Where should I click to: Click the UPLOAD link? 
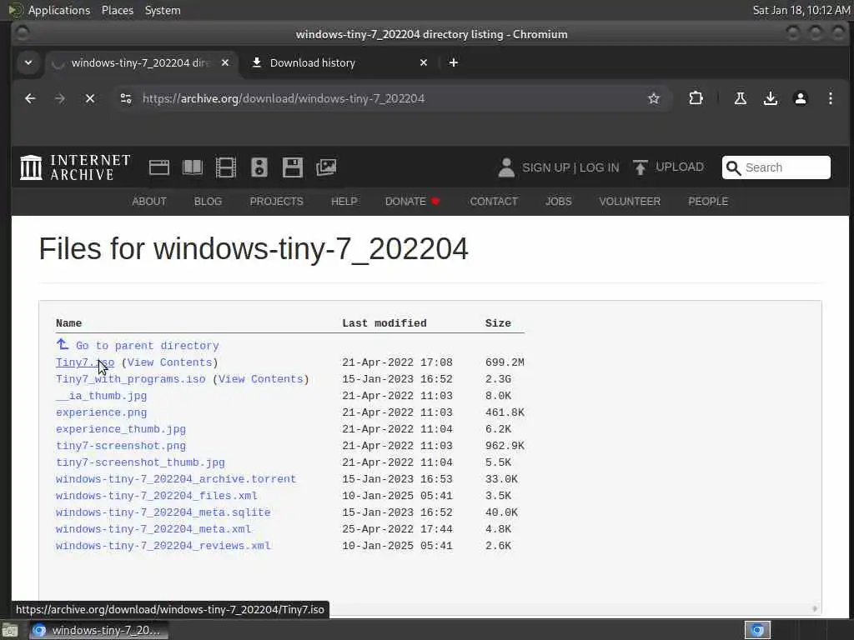pos(680,167)
